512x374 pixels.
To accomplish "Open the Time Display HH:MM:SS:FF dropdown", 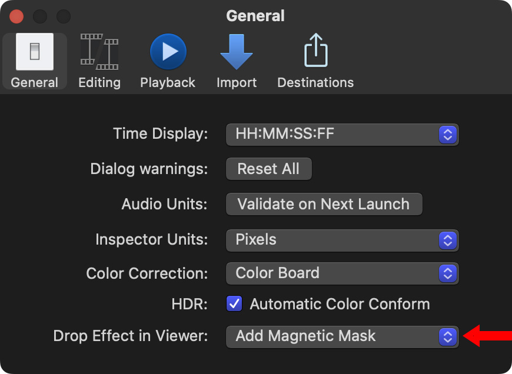I will 342,134.
